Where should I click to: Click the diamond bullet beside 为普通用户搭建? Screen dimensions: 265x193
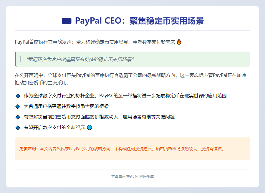point(18,107)
